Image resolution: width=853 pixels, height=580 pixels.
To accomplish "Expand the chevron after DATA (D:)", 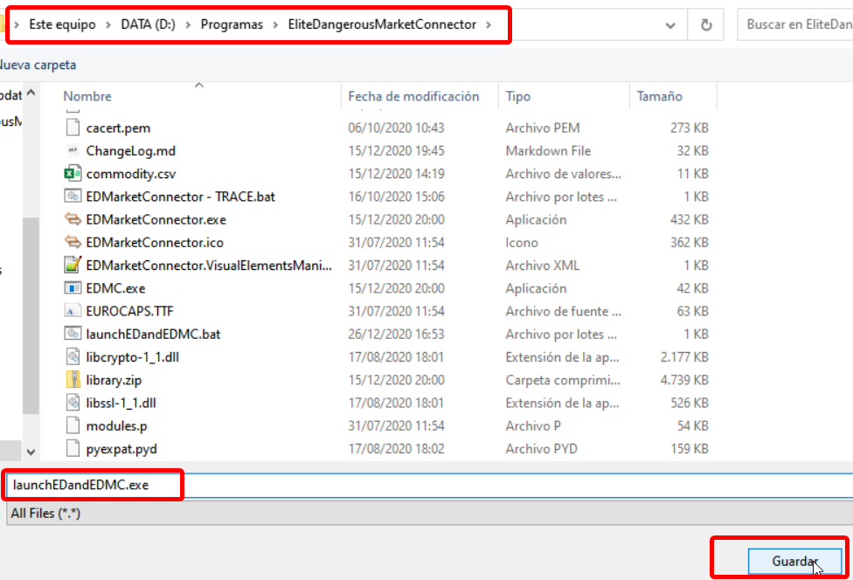I will click(188, 24).
